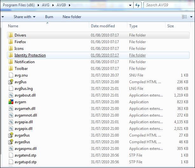
Task: Click the avg9us.lng file icon
Action: (x=11, y=89)
